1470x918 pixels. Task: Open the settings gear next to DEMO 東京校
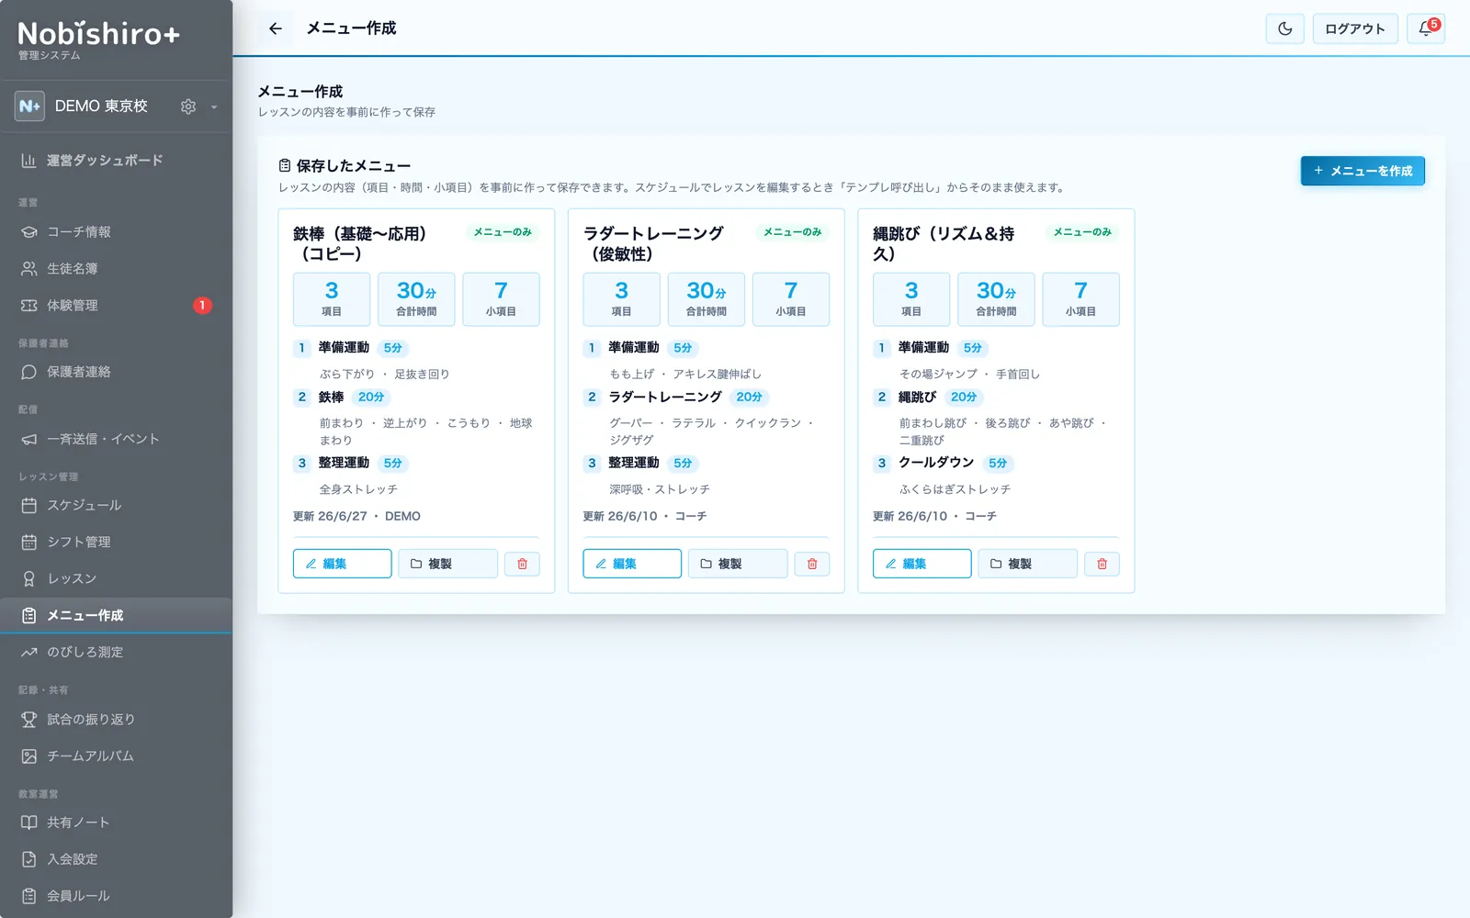(x=188, y=106)
